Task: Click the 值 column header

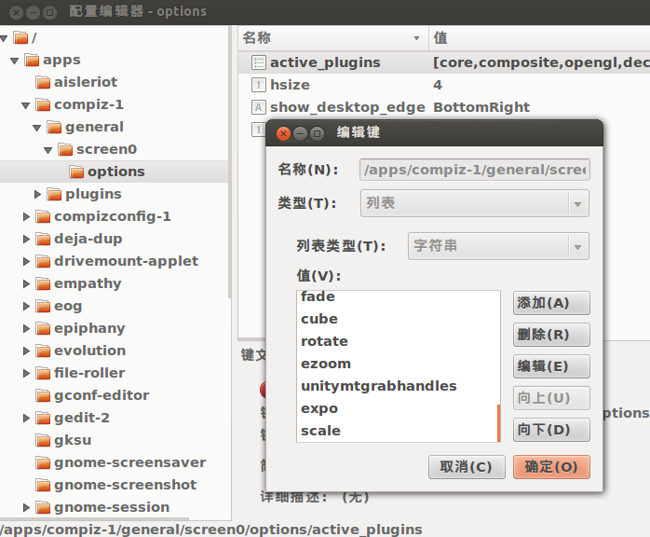Action: tap(539, 38)
